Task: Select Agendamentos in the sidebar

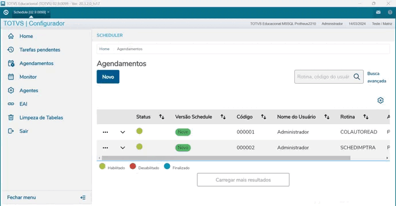Action: tap(36, 64)
